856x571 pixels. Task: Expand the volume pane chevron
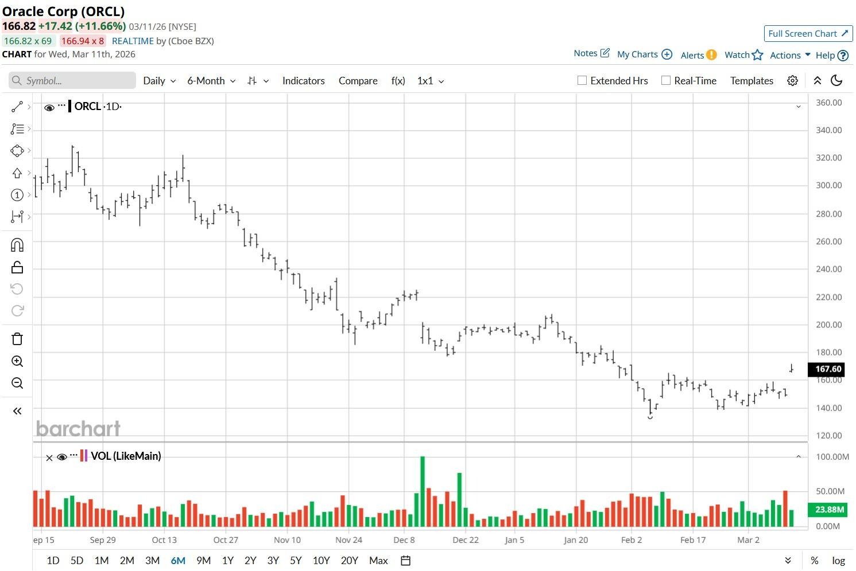pos(798,456)
